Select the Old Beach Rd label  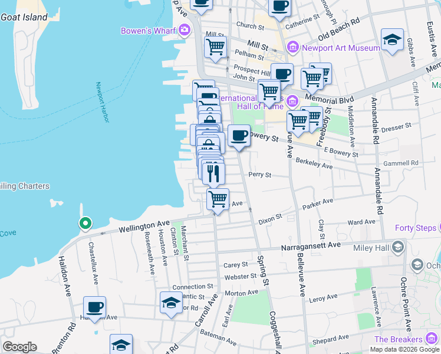click(x=339, y=29)
